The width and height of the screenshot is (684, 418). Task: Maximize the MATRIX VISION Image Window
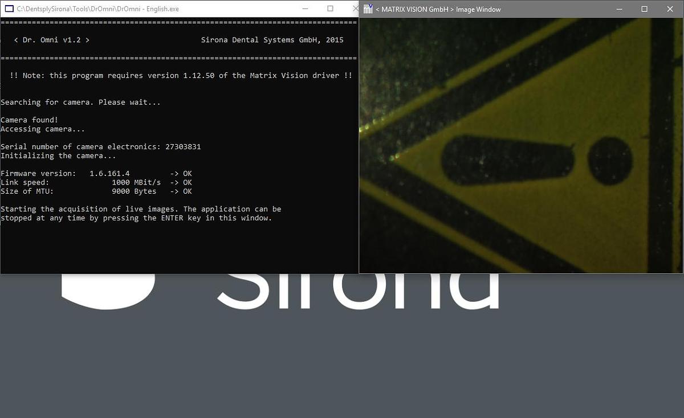point(644,9)
